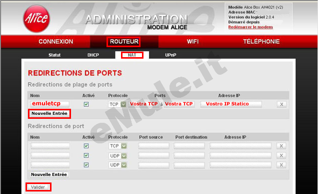Screen dimensions: 318x194
Task: Click Port destination field in last UDP row
Action: tap(189, 165)
